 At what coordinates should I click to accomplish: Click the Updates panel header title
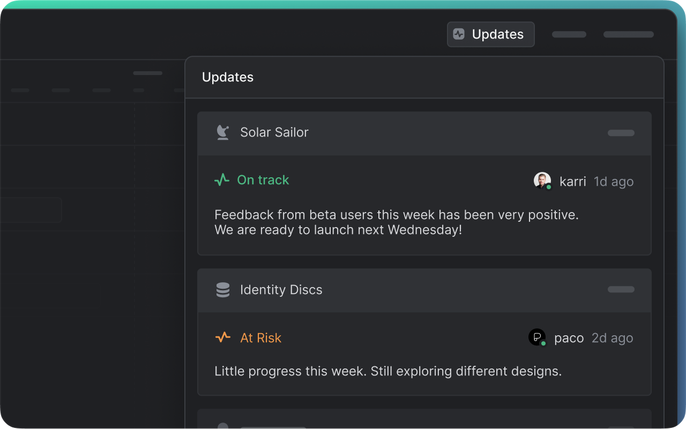228,77
